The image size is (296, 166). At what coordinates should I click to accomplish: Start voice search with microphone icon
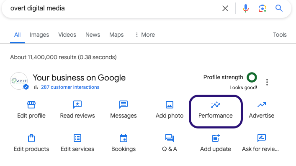pos(246,8)
